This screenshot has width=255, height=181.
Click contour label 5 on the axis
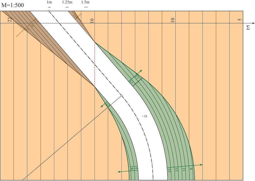point(240,20)
